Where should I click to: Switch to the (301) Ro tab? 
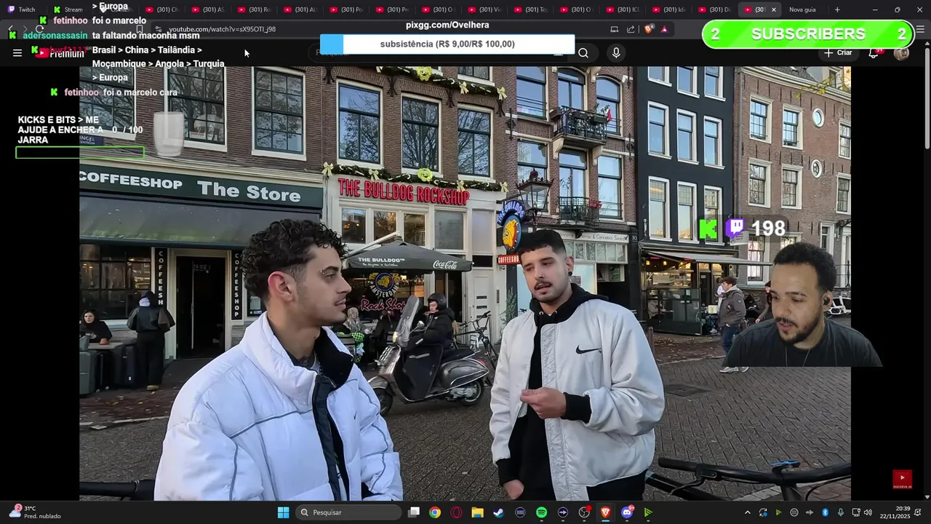(x=254, y=9)
